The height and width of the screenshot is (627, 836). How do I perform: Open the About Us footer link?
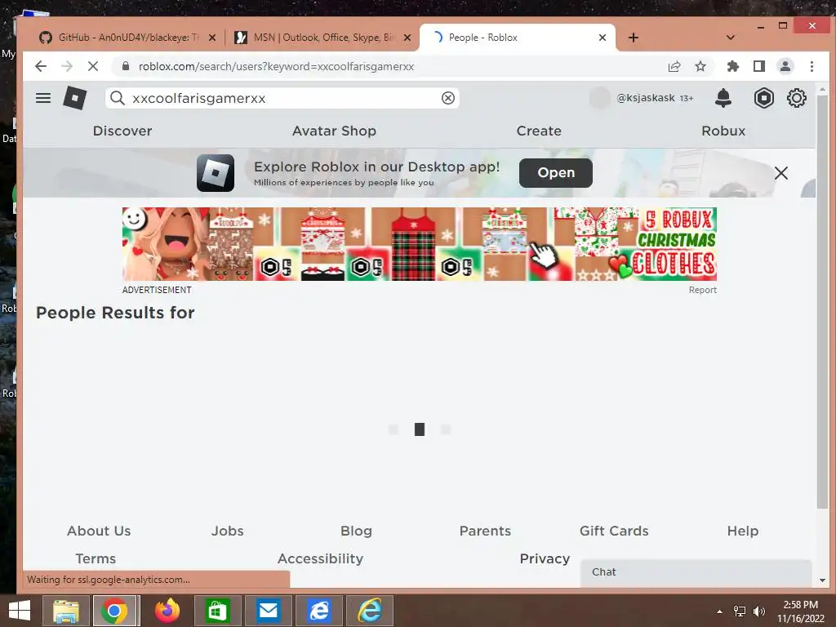coord(99,531)
